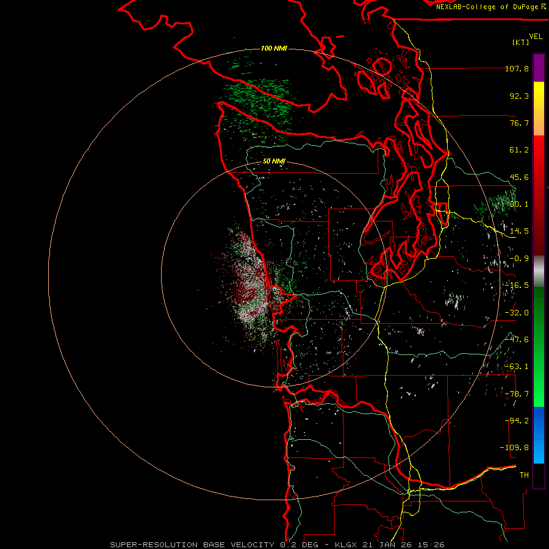The height and width of the screenshot is (549, 549).
Task: Click the VEL legend title
Action: click(536, 37)
